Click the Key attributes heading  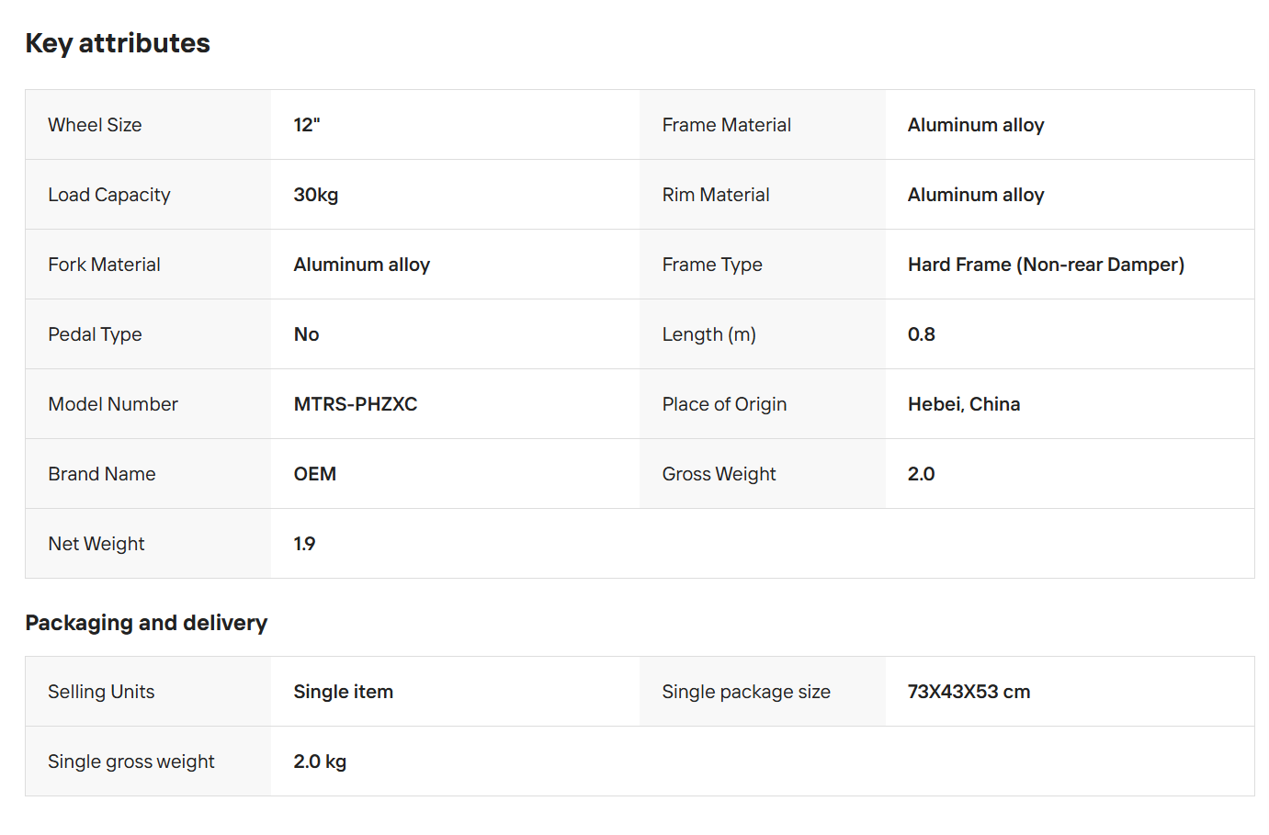118,43
